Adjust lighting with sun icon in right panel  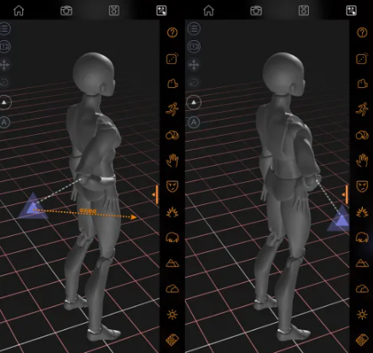click(x=362, y=315)
